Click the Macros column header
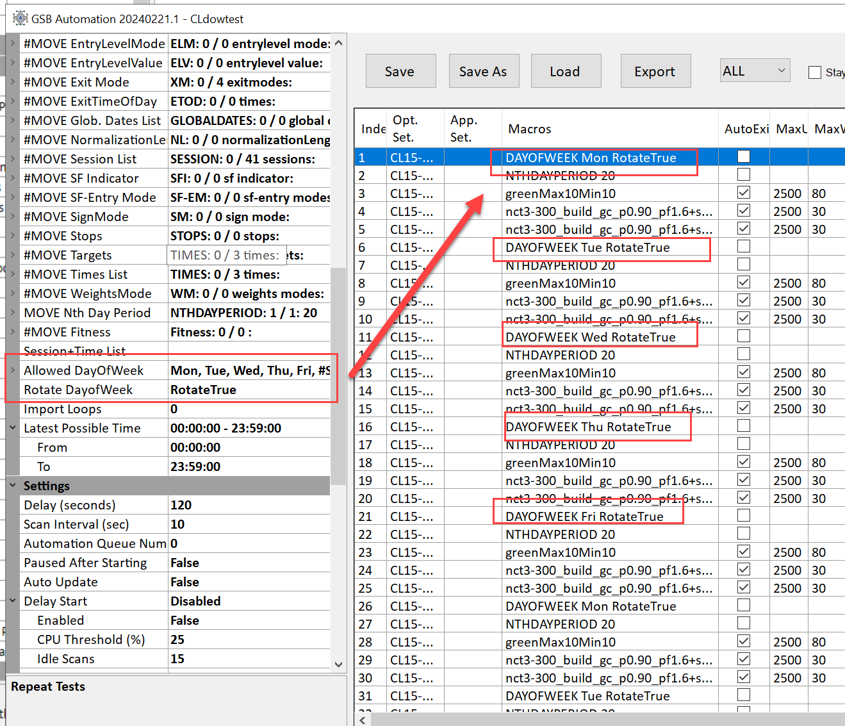This screenshot has width=845, height=726. [530, 129]
